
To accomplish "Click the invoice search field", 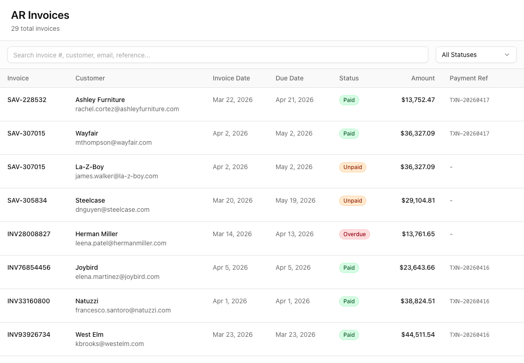I will pyautogui.click(x=217, y=55).
